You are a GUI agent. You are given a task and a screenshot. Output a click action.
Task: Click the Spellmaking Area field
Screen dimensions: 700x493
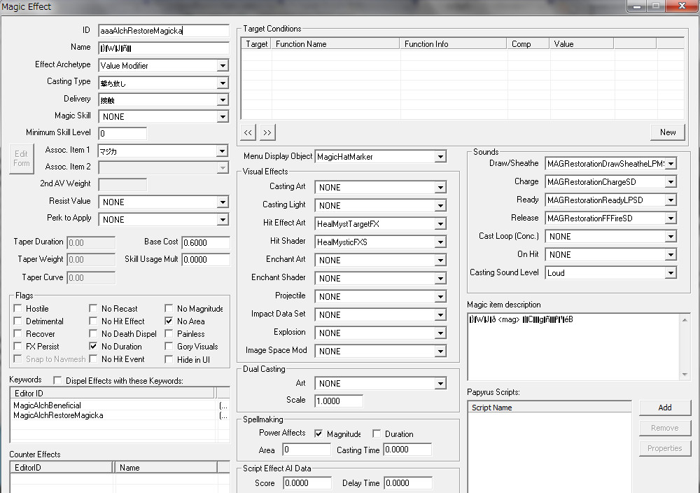coord(307,450)
